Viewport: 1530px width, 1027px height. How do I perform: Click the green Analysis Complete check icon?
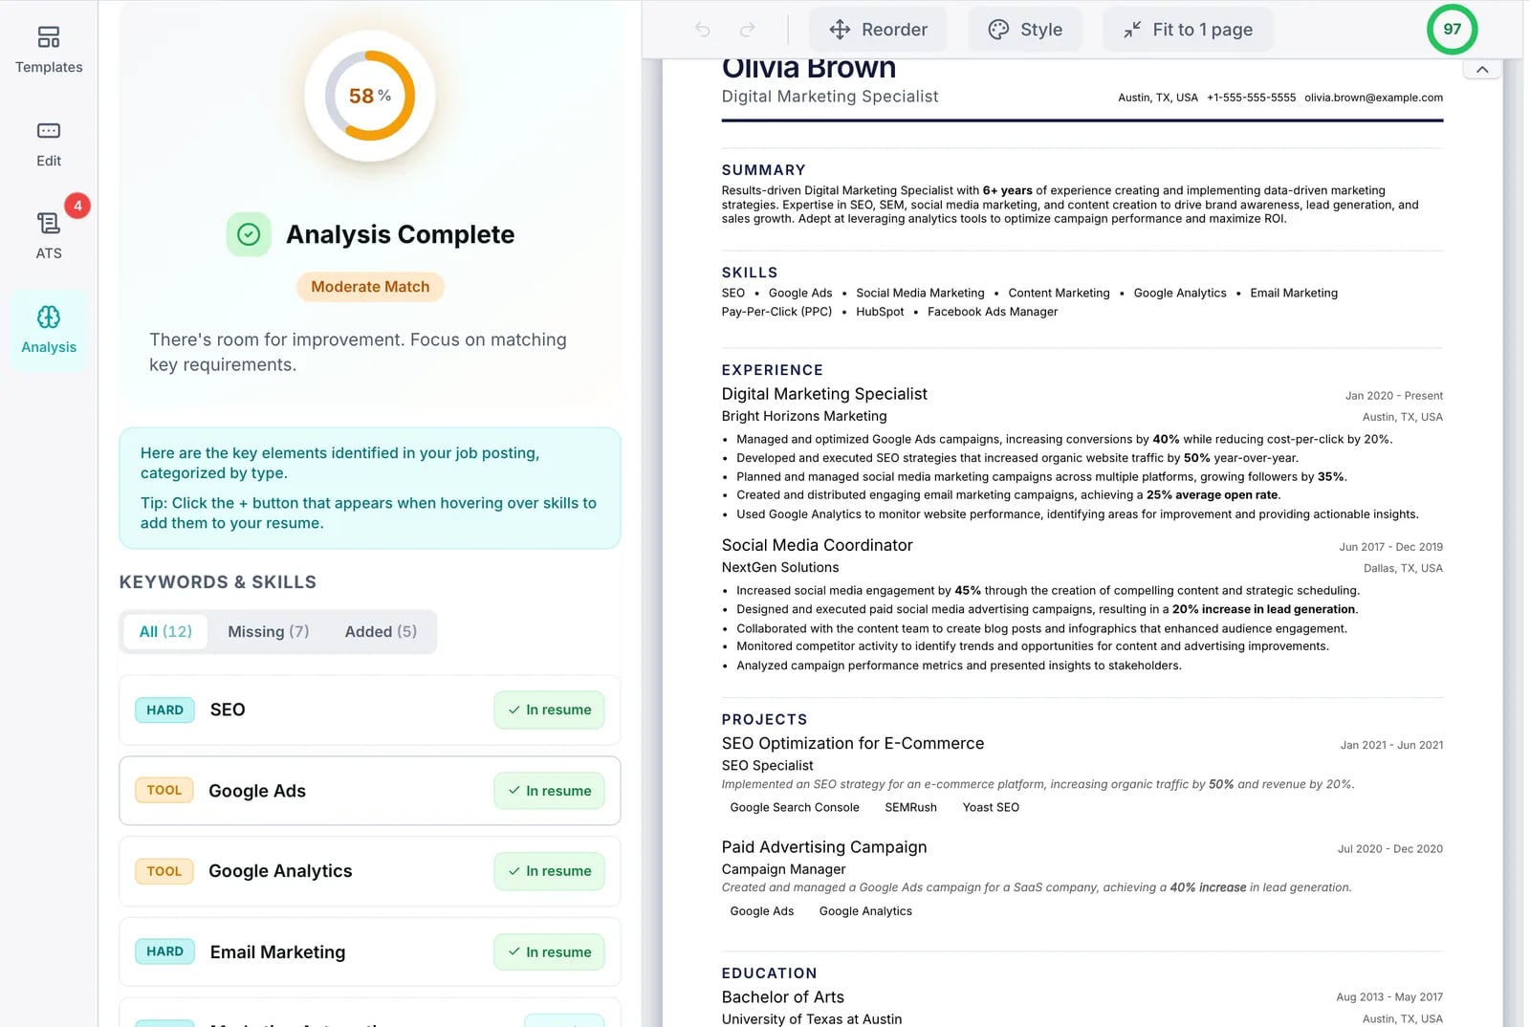[249, 234]
